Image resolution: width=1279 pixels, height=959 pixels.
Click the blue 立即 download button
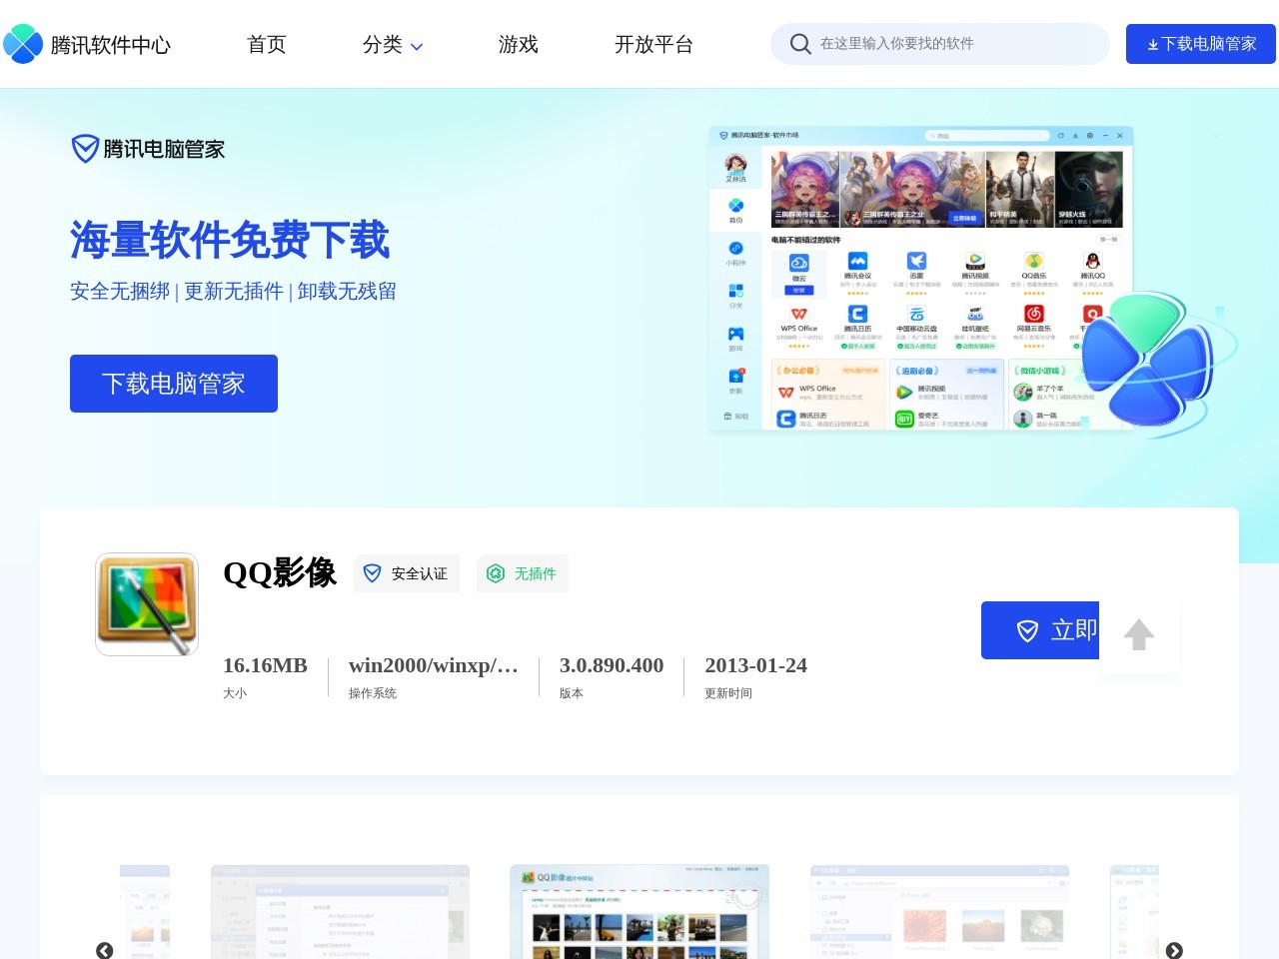1040,630
